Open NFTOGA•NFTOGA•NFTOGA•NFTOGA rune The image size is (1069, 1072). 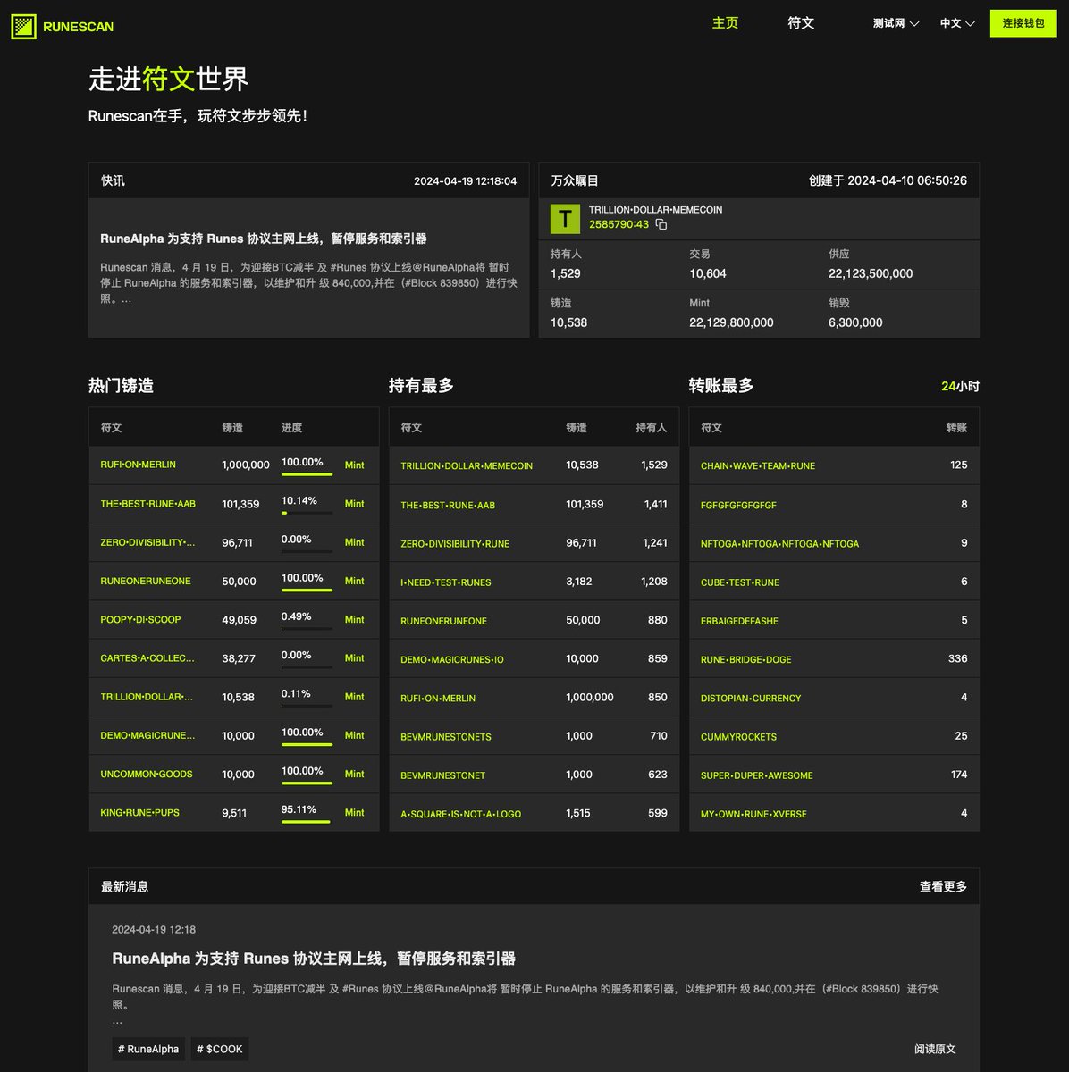point(780,543)
